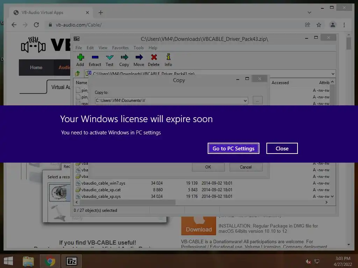
Task: Open the Edit menu in 7-Zip
Action: 90,47
